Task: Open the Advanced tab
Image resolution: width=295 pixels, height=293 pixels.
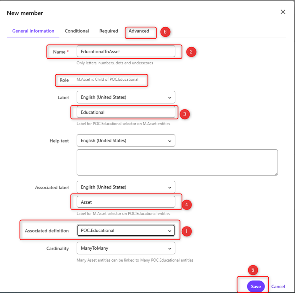Action: [x=139, y=31]
